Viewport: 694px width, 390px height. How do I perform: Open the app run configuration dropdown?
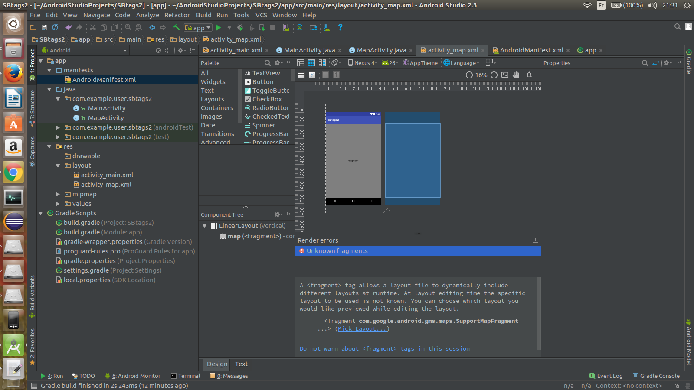(198, 27)
